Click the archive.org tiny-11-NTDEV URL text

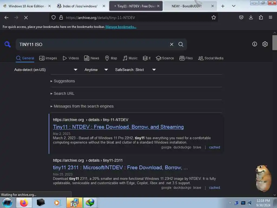coord(91,120)
